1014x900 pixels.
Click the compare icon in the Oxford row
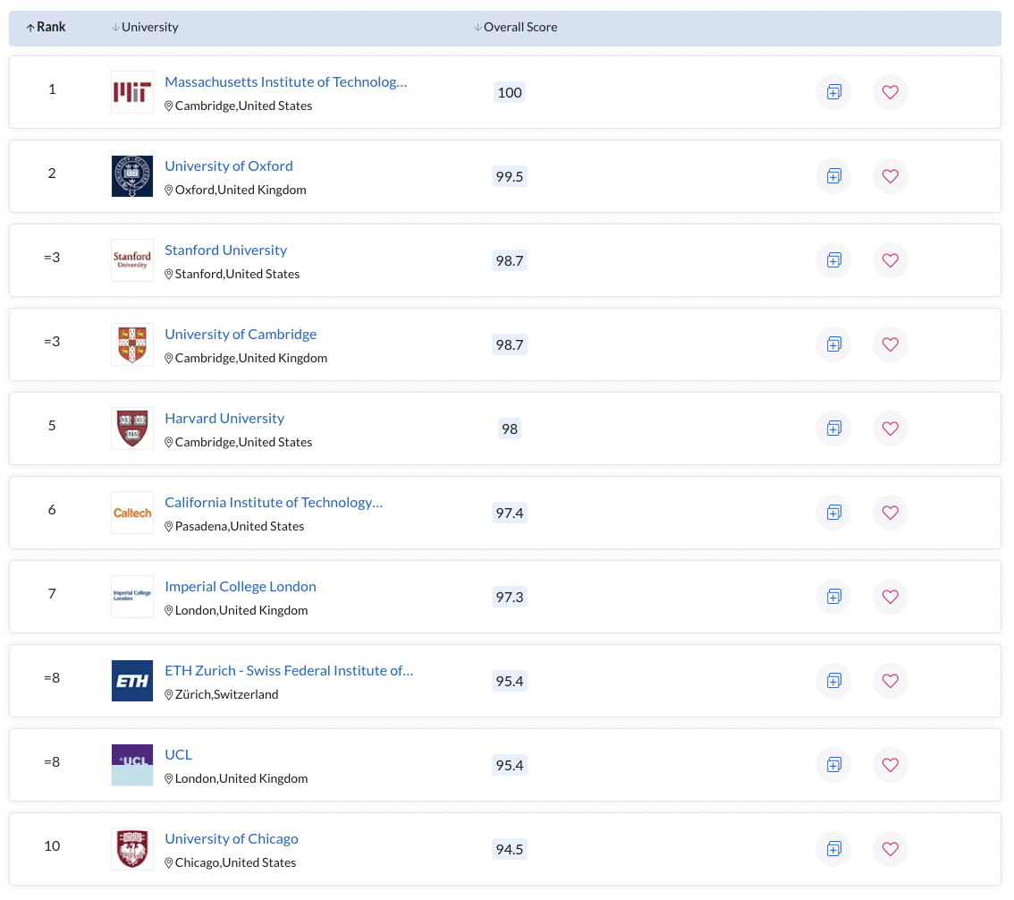coord(832,176)
